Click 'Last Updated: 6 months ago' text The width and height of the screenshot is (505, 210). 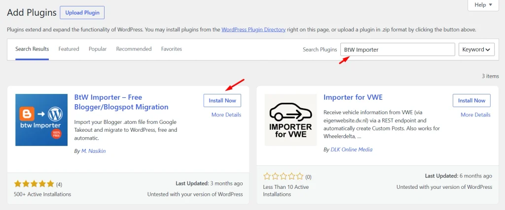pyautogui.click(x=459, y=176)
